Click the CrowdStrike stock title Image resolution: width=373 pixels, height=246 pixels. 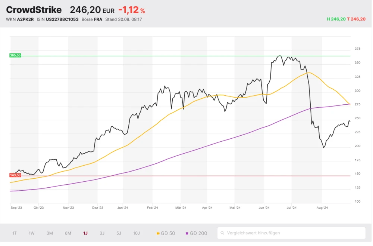tap(34, 10)
